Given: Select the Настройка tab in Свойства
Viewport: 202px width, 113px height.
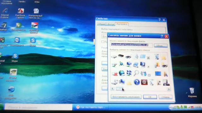Looking at the screenshot, I should pos(122,24).
